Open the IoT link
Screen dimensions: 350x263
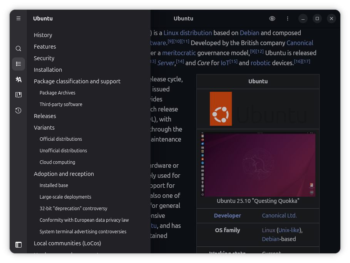click(x=225, y=63)
